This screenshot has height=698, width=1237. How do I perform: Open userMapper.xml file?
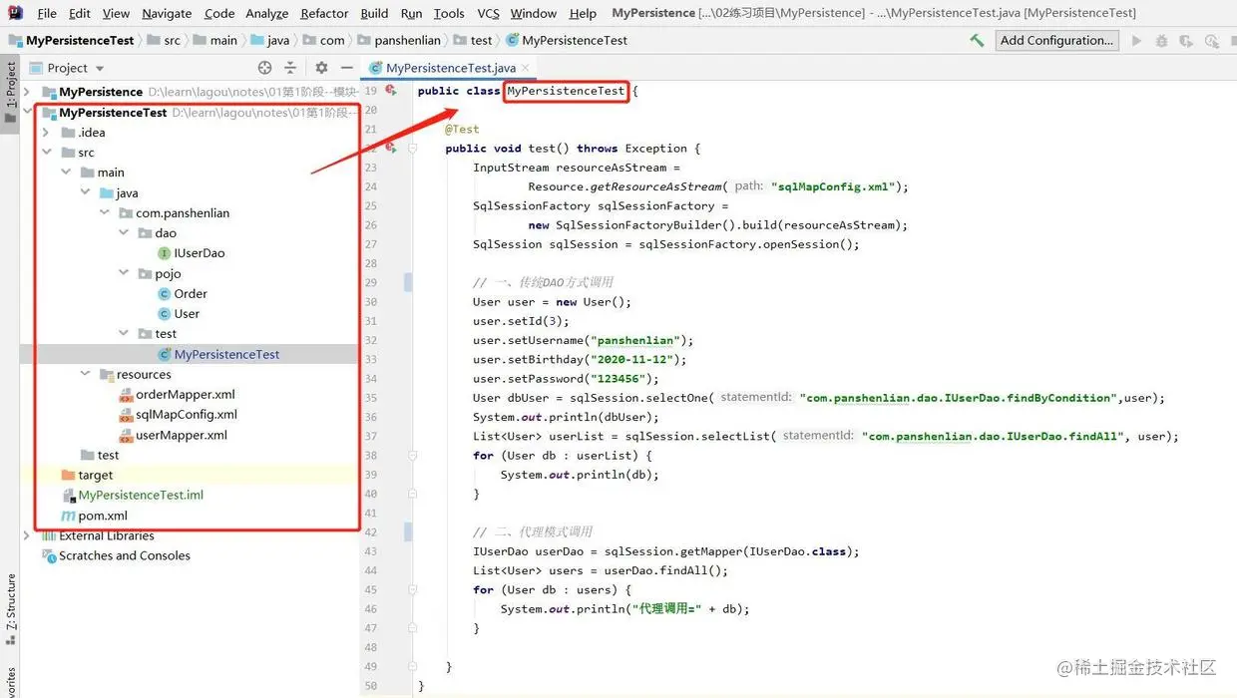click(x=173, y=435)
